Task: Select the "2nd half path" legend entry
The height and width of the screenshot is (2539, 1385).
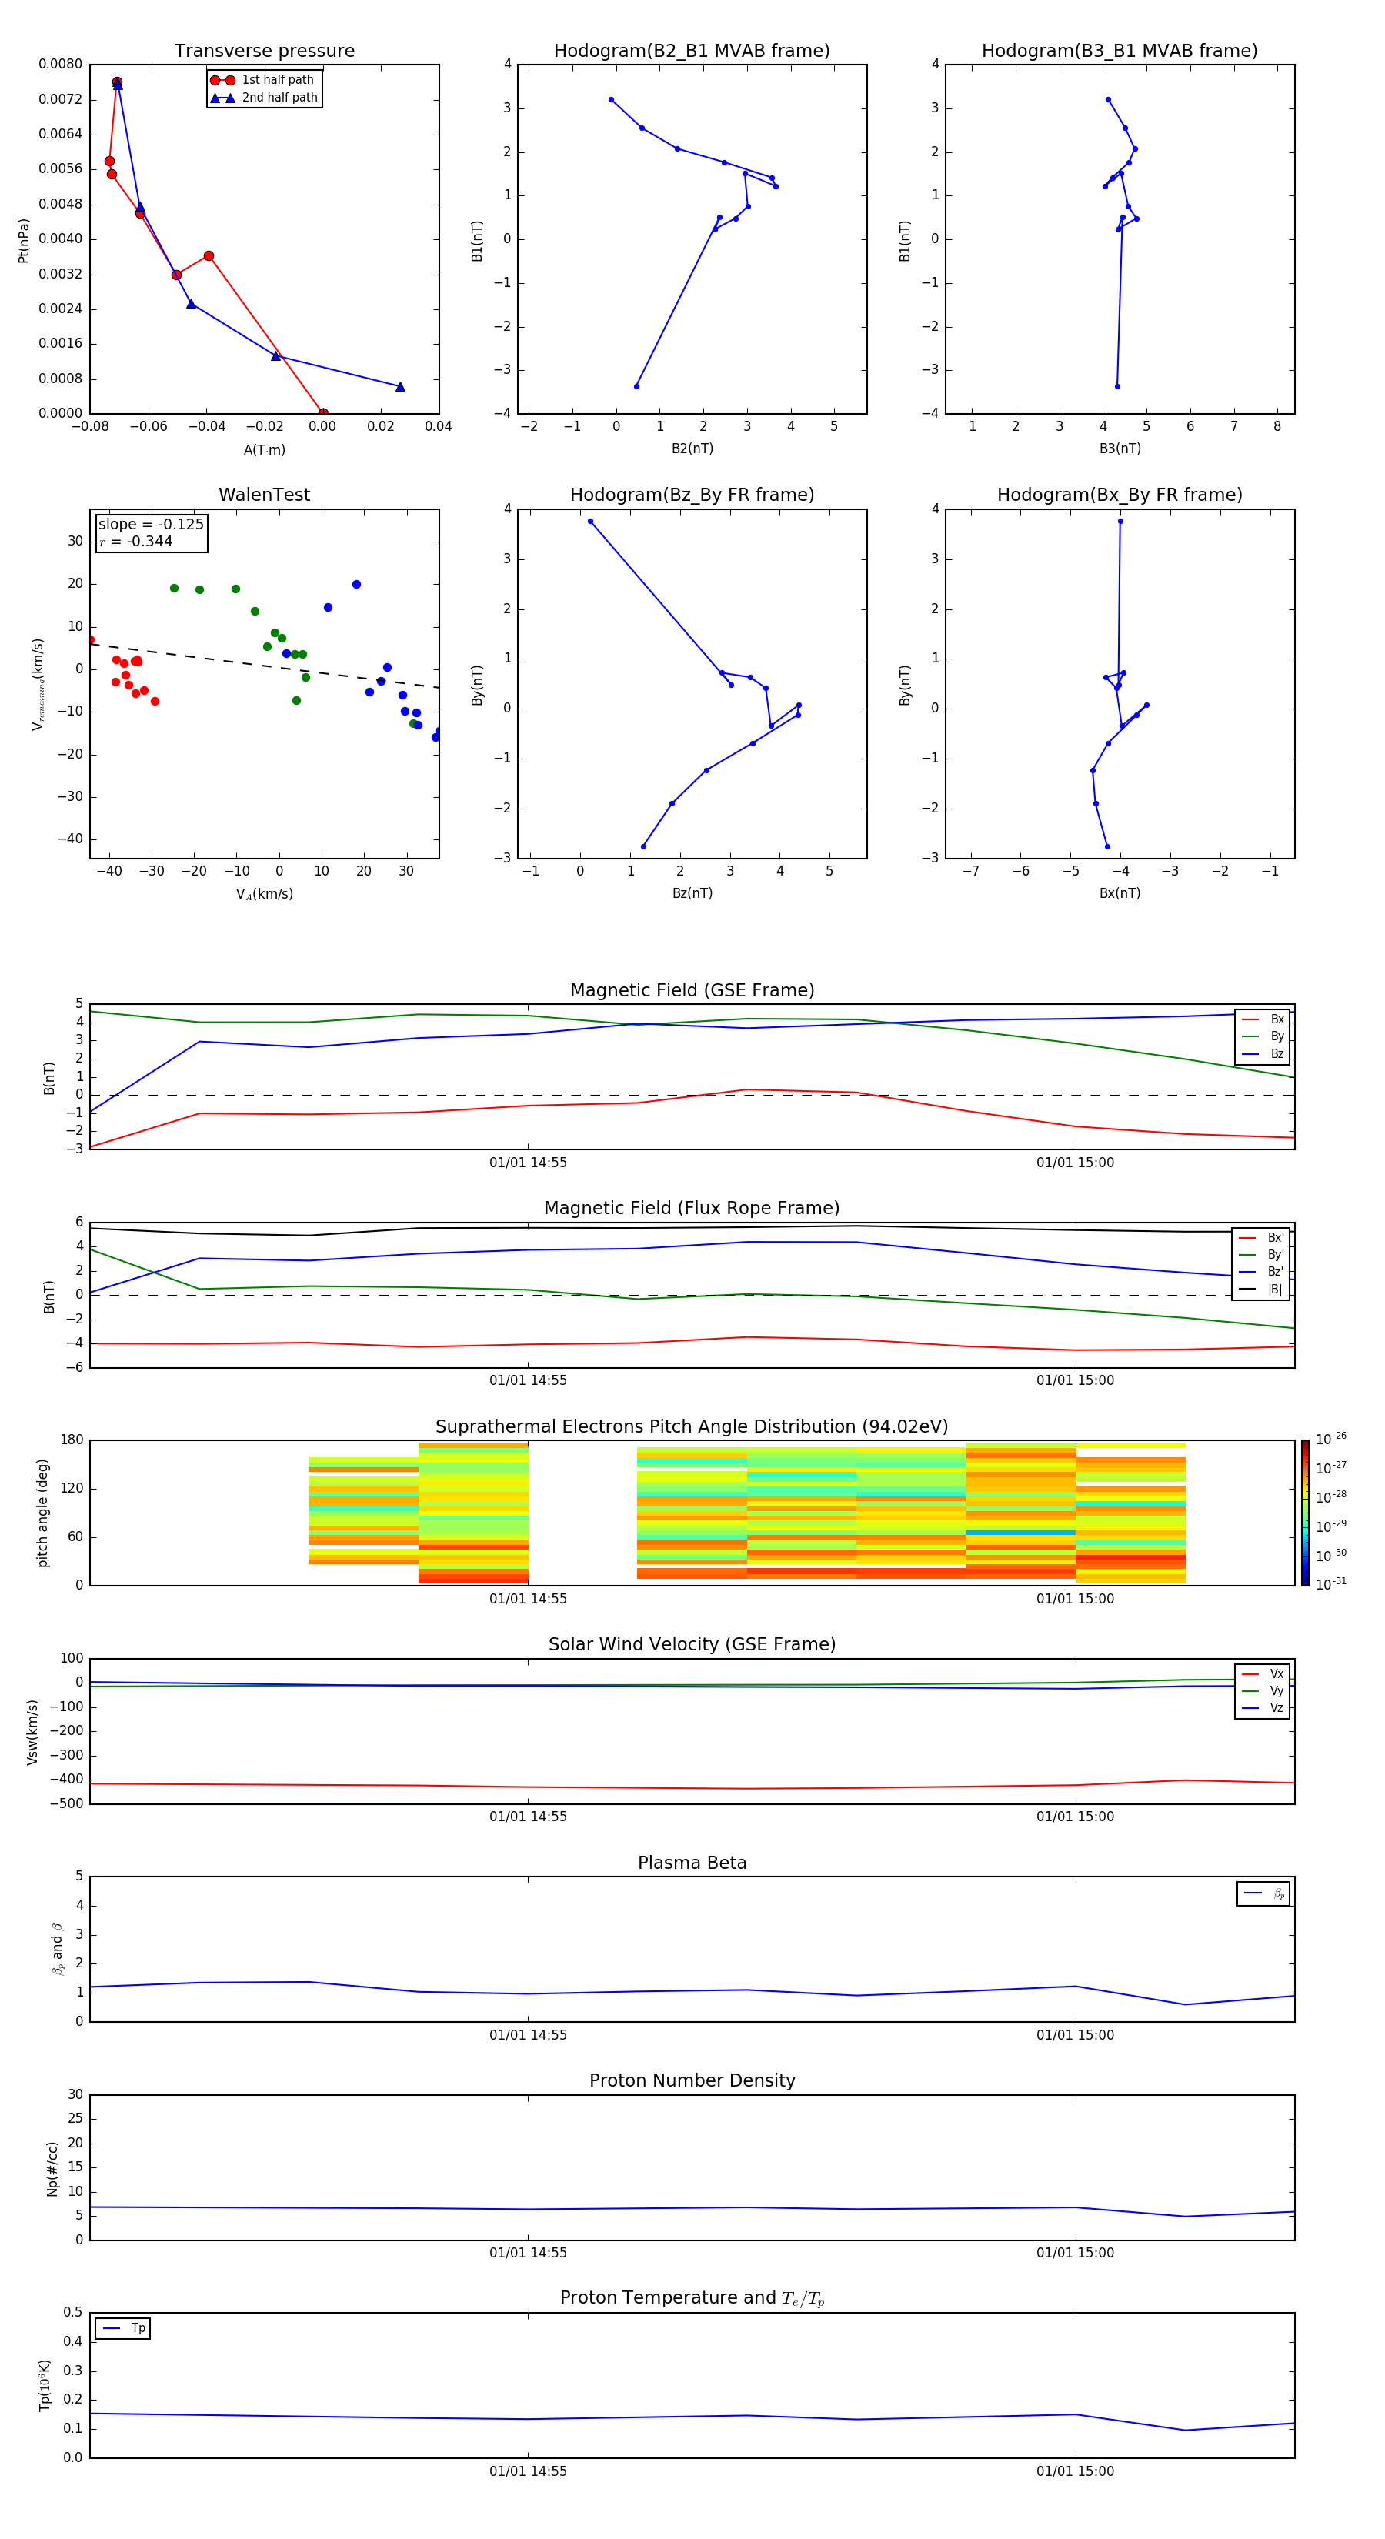Action: point(264,98)
